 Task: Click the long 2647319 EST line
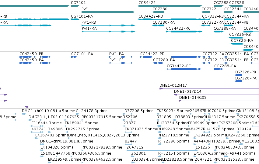pos(162,150)
